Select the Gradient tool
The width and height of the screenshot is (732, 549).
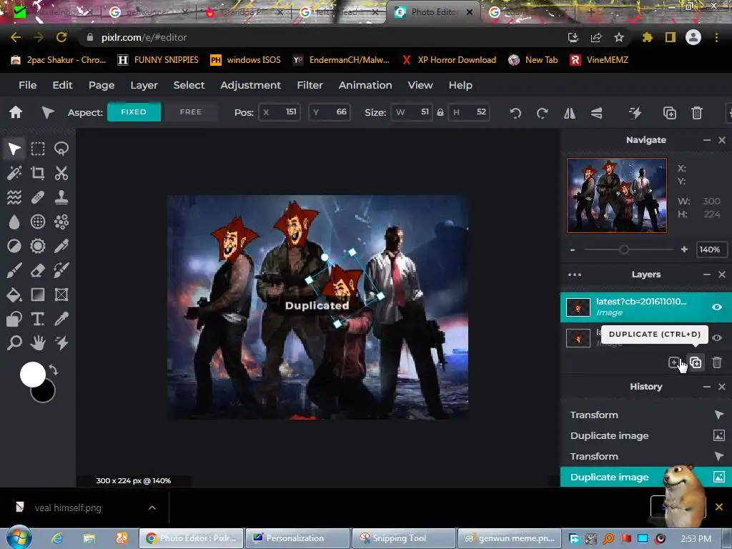pyautogui.click(x=38, y=295)
